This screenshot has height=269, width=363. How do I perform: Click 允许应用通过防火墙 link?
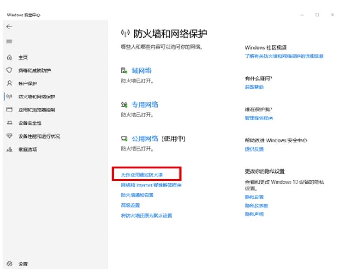(142, 174)
